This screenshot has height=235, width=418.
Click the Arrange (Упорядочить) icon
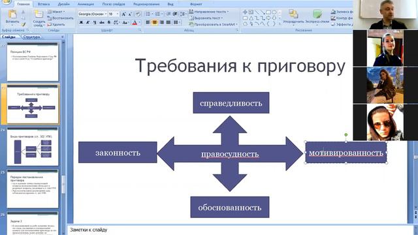[x=293, y=14]
